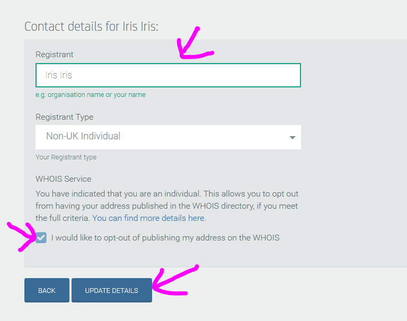Select the Non-UK Individual value text
Screen dimensions: 407x321
pos(83,136)
